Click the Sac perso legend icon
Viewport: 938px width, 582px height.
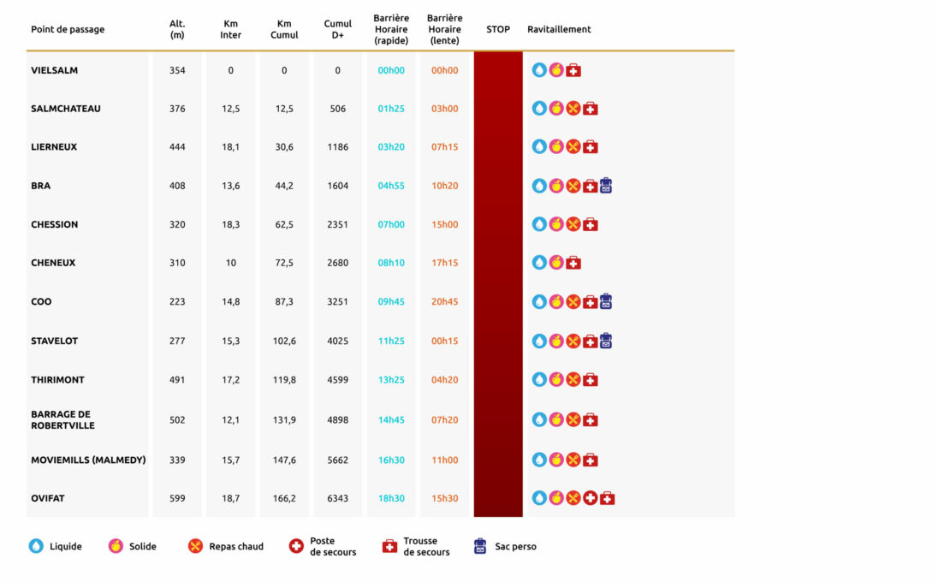click(480, 546)
